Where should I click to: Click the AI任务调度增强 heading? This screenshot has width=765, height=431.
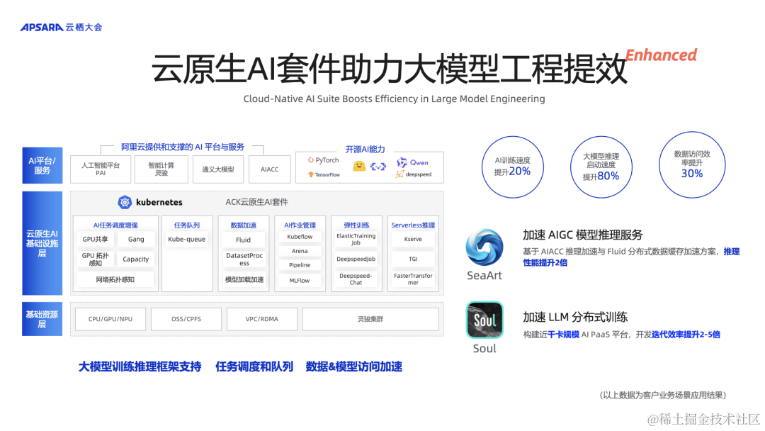click(x=115, y=225)
